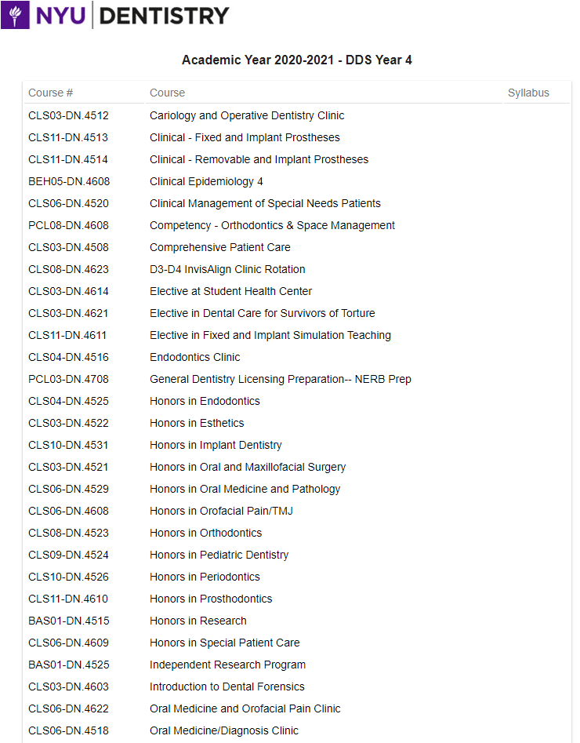Click the NYU torch logo icon
This screenshot has width=580, height=743.
tap(15, 15)
